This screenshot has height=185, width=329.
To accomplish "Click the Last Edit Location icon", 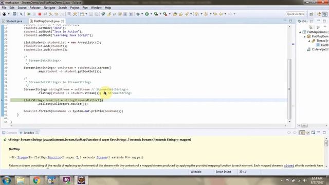I will [x=215, y=14].
